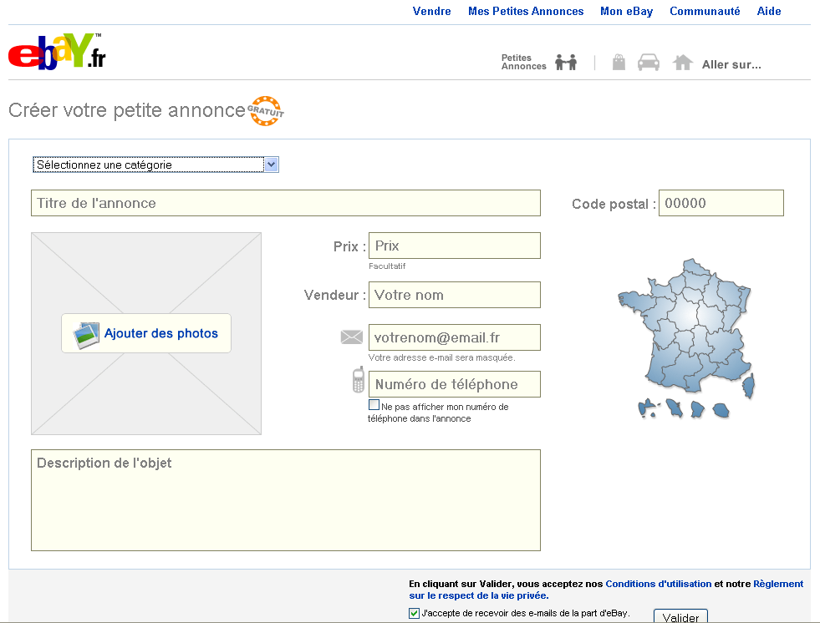Click the Créer votre petite annonce heading

(127, 110)
